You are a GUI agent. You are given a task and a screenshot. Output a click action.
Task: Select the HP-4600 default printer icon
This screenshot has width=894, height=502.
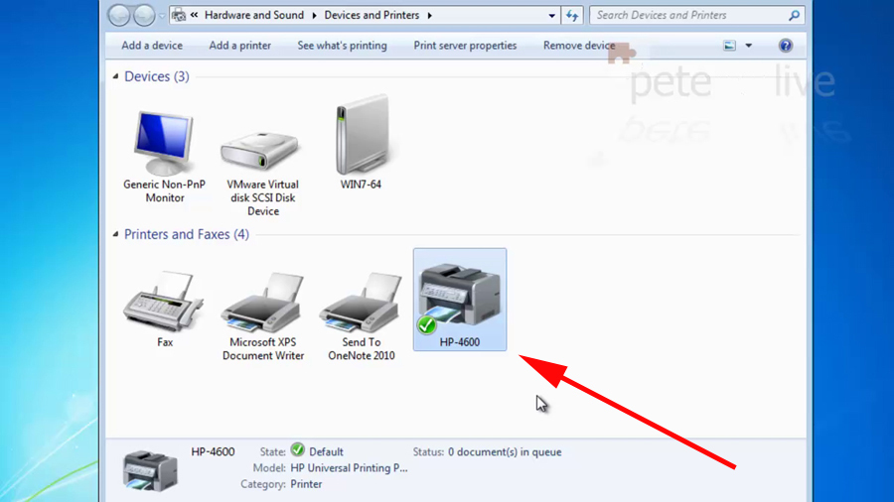pos(460,300)
